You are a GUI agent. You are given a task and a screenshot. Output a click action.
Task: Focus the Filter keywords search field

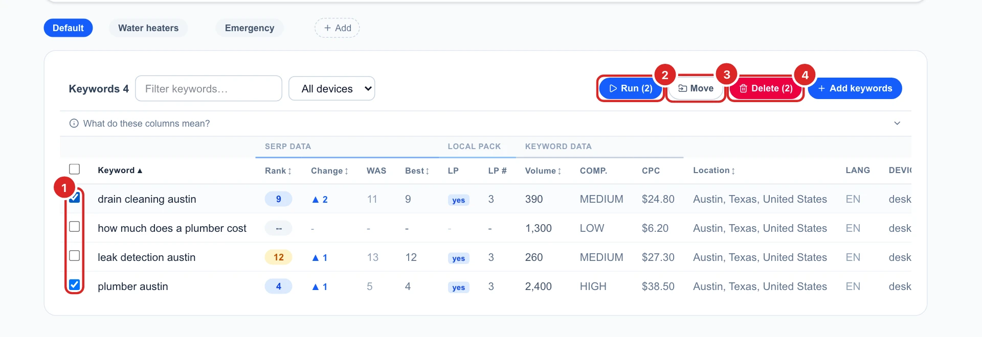coord(209,89)
